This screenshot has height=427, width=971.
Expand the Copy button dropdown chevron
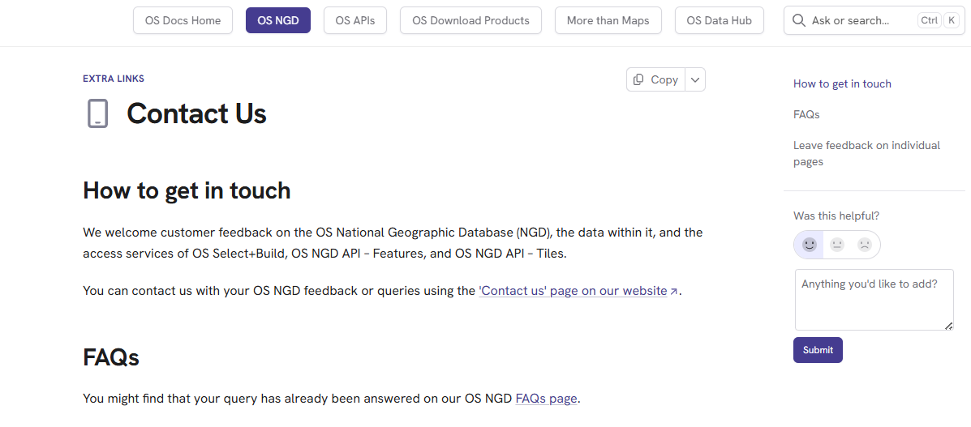point(696,79)
